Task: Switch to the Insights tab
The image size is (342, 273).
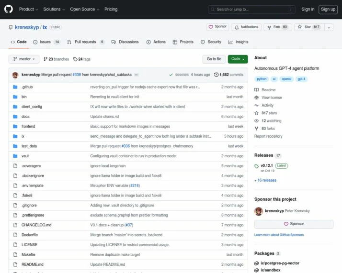Action: click(239, 42)
